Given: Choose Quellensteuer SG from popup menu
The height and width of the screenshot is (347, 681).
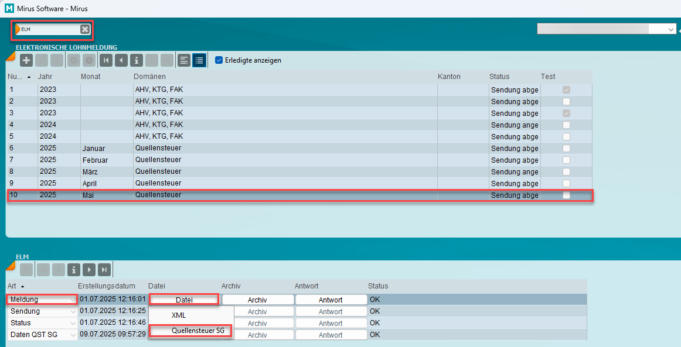Looking at the screenshot, I should 198,331.
